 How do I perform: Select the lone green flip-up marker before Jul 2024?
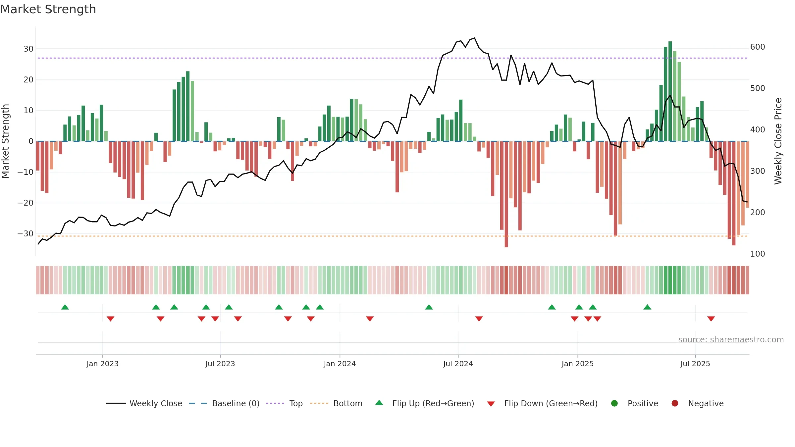click(x=429, y=307)
